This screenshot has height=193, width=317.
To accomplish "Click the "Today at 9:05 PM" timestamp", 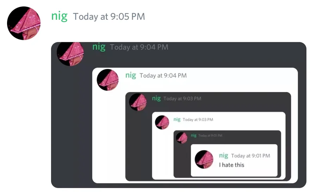I will (109, 17).
